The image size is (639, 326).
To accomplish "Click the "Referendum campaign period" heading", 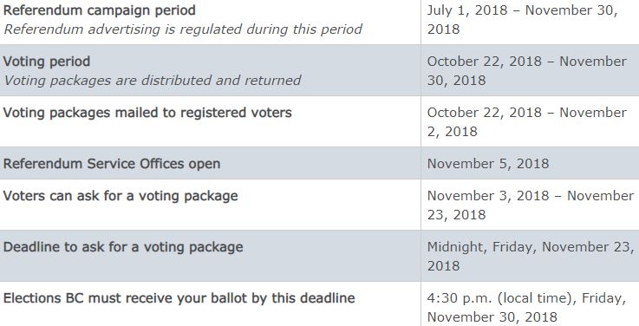I will click(x=100, y=10).
